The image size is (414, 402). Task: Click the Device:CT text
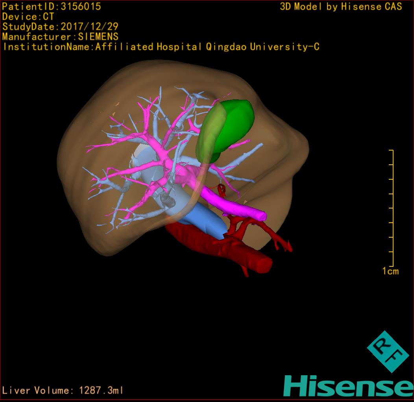(x=28, y=17)
